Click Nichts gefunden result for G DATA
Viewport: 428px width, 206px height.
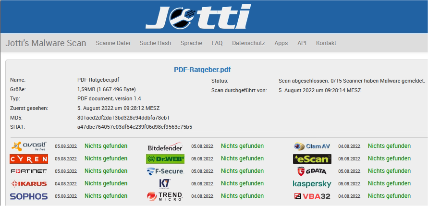coord(389,171)
